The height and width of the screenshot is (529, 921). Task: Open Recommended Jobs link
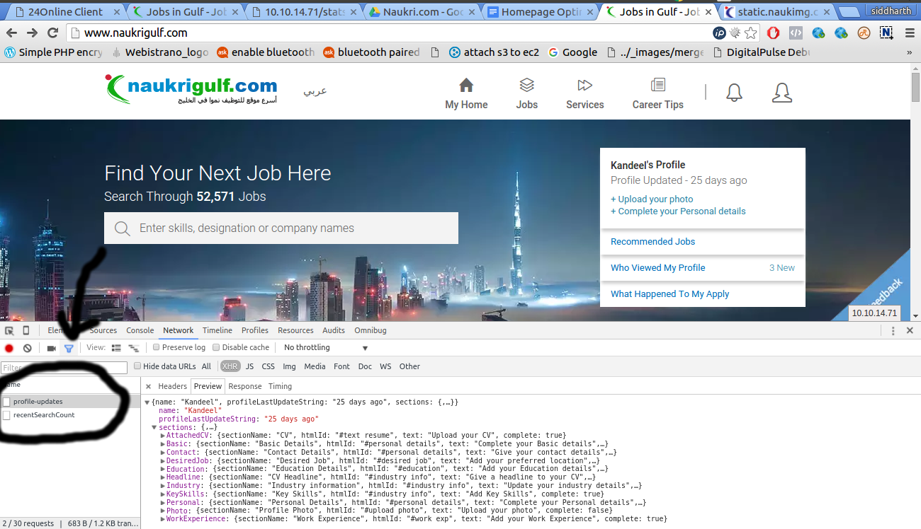[652, 242]
